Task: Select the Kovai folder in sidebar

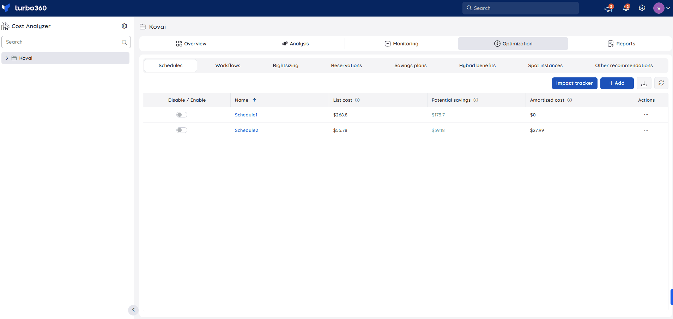Action: [x=65, y=58]
